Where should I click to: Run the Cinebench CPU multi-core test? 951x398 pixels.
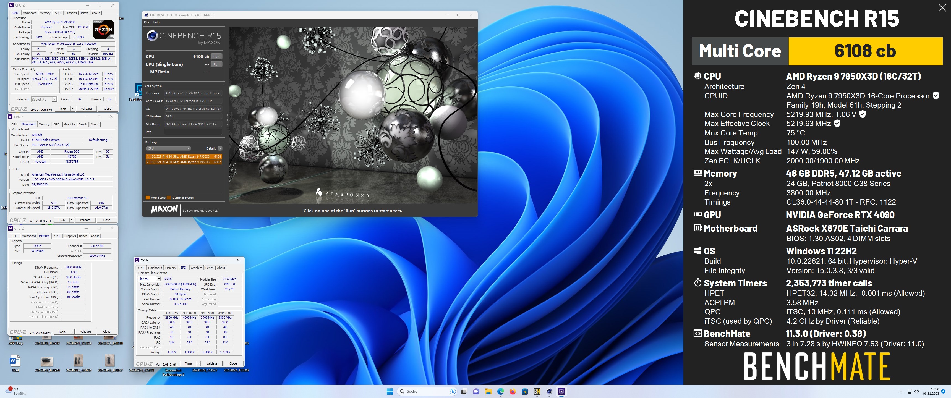point(216,56)
